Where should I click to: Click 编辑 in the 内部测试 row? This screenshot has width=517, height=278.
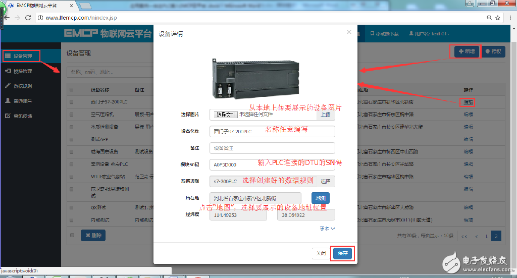[x=468, y=219]
